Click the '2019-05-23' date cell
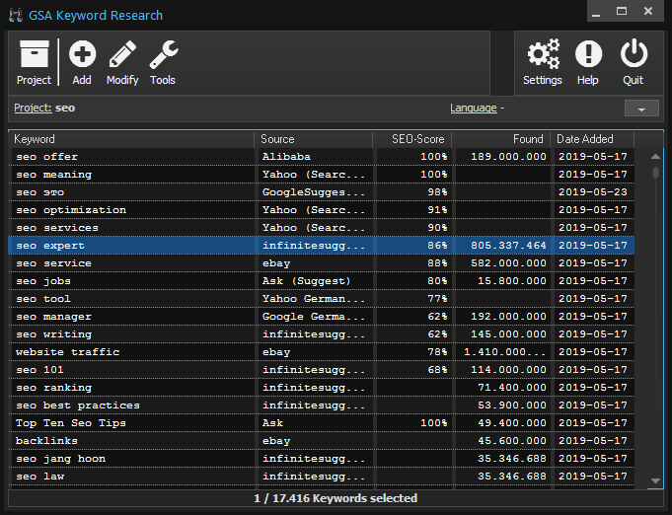Screen dimensions: 672x515 pos(593,192)
